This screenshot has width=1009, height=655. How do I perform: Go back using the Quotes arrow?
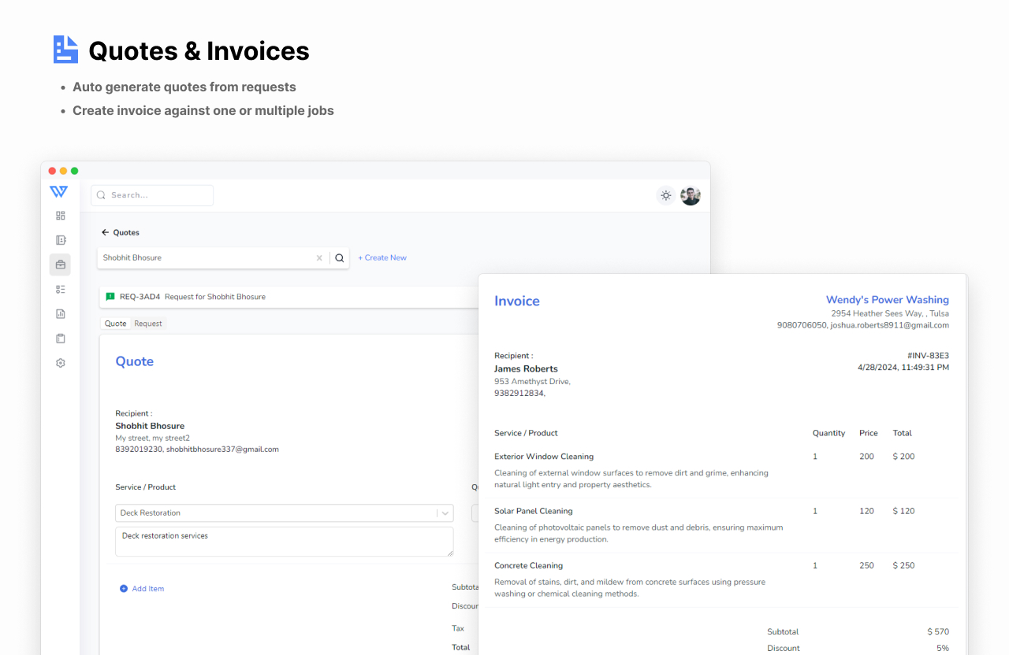pyautogui.click(x=106, y=232)
